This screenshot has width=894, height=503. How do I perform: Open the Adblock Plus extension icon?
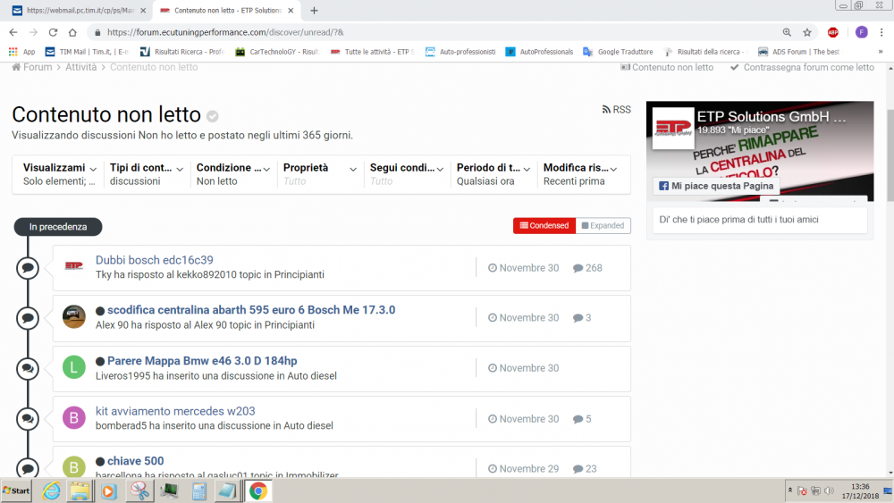click(833, 32)
